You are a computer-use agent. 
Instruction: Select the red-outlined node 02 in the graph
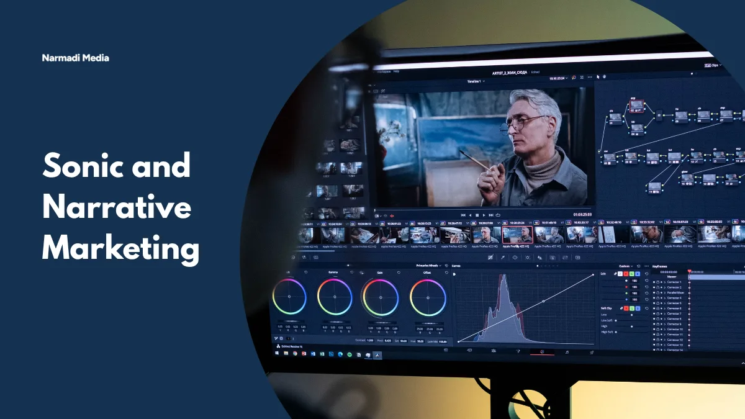pyautogui.click(x=636, y=106)
